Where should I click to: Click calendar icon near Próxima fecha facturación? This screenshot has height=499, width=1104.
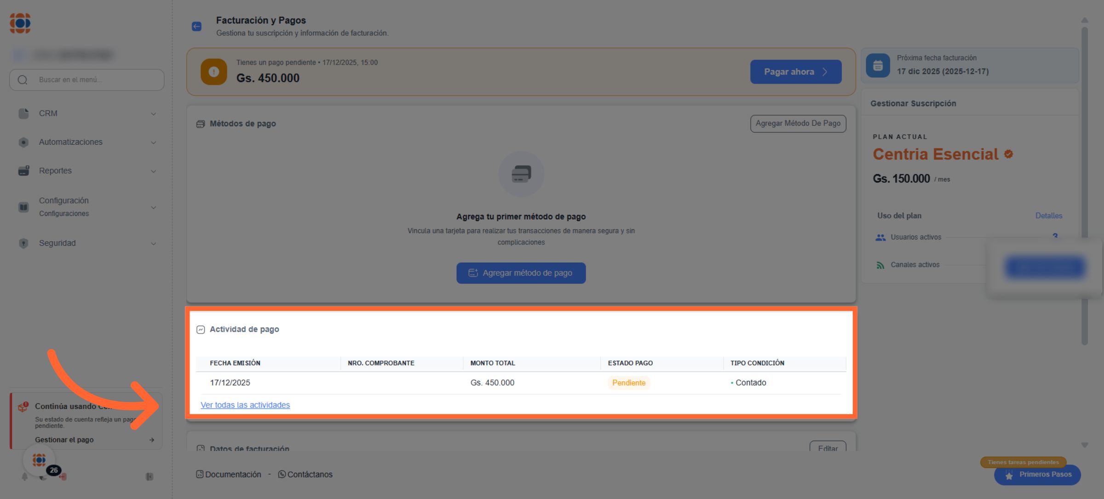click(x=878, y=66)
